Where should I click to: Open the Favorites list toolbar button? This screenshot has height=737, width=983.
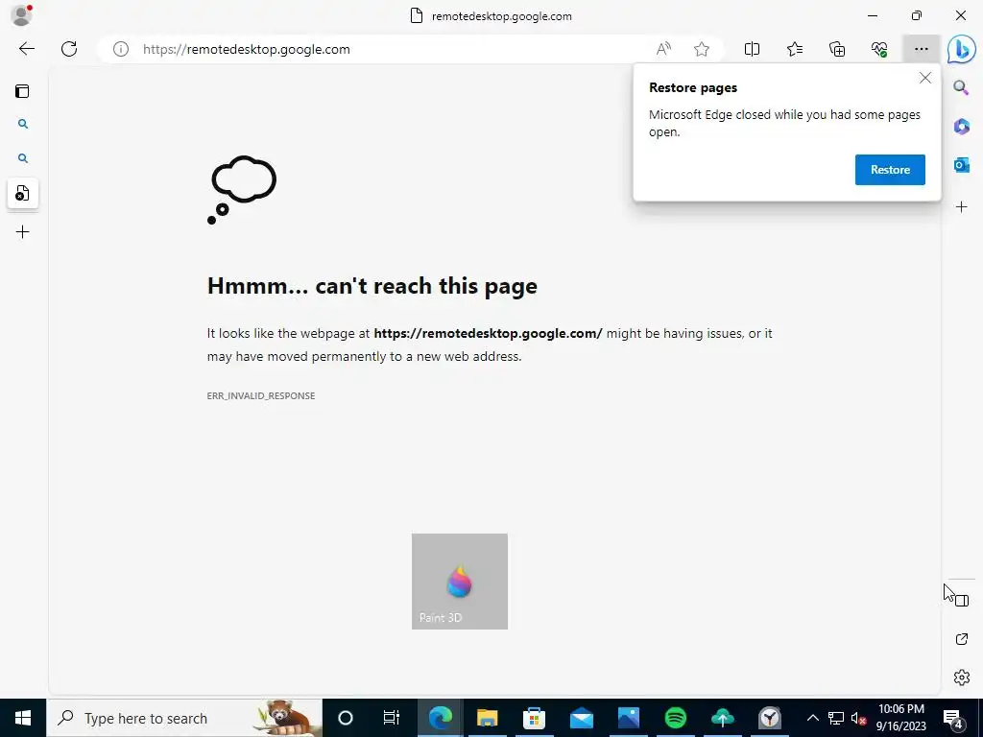pos(794,49)
